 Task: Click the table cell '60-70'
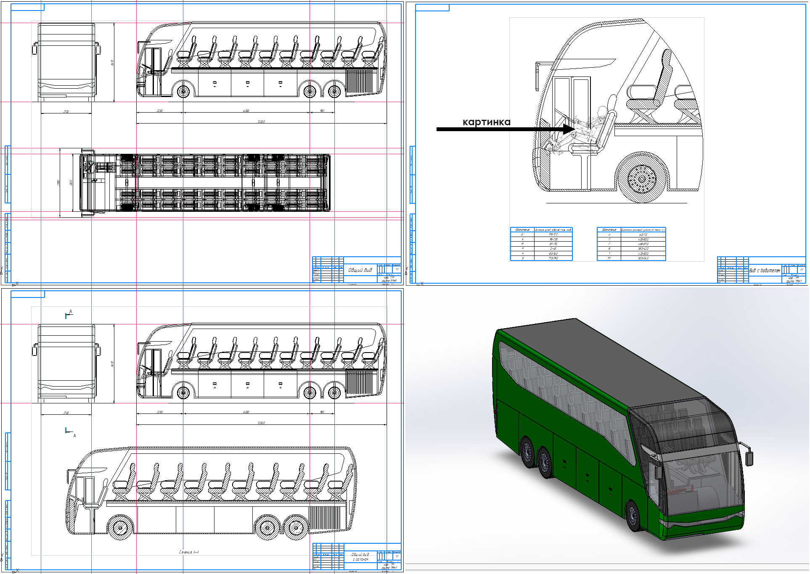[643, 234]
